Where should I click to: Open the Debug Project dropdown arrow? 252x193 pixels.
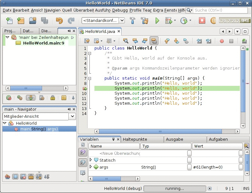coord(175,20)
